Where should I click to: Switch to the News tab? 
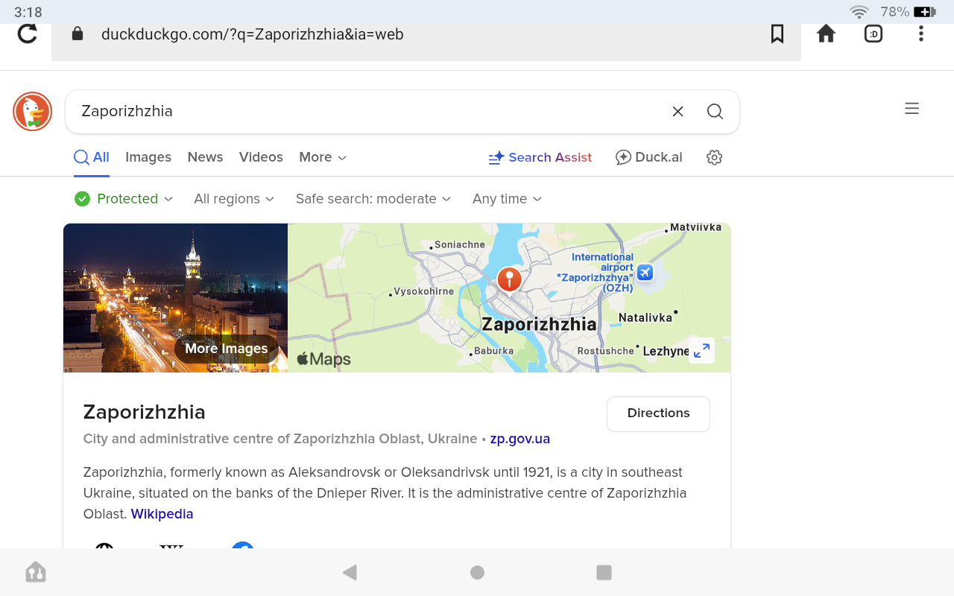click(x=205, y=157)
